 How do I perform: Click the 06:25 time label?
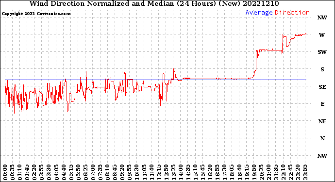pyautogui.click(x=85, y=173)
